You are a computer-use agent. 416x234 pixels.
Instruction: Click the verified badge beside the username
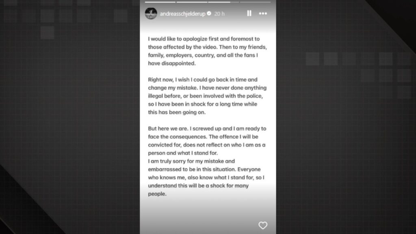[209, 13]
